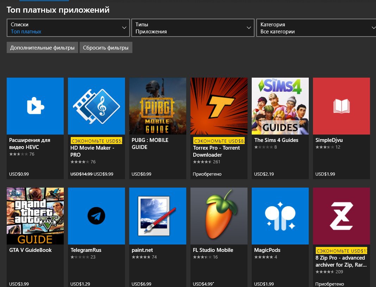Select the TelegramRus title text
This screenshot has width=376, height=287.
(86, 250)
